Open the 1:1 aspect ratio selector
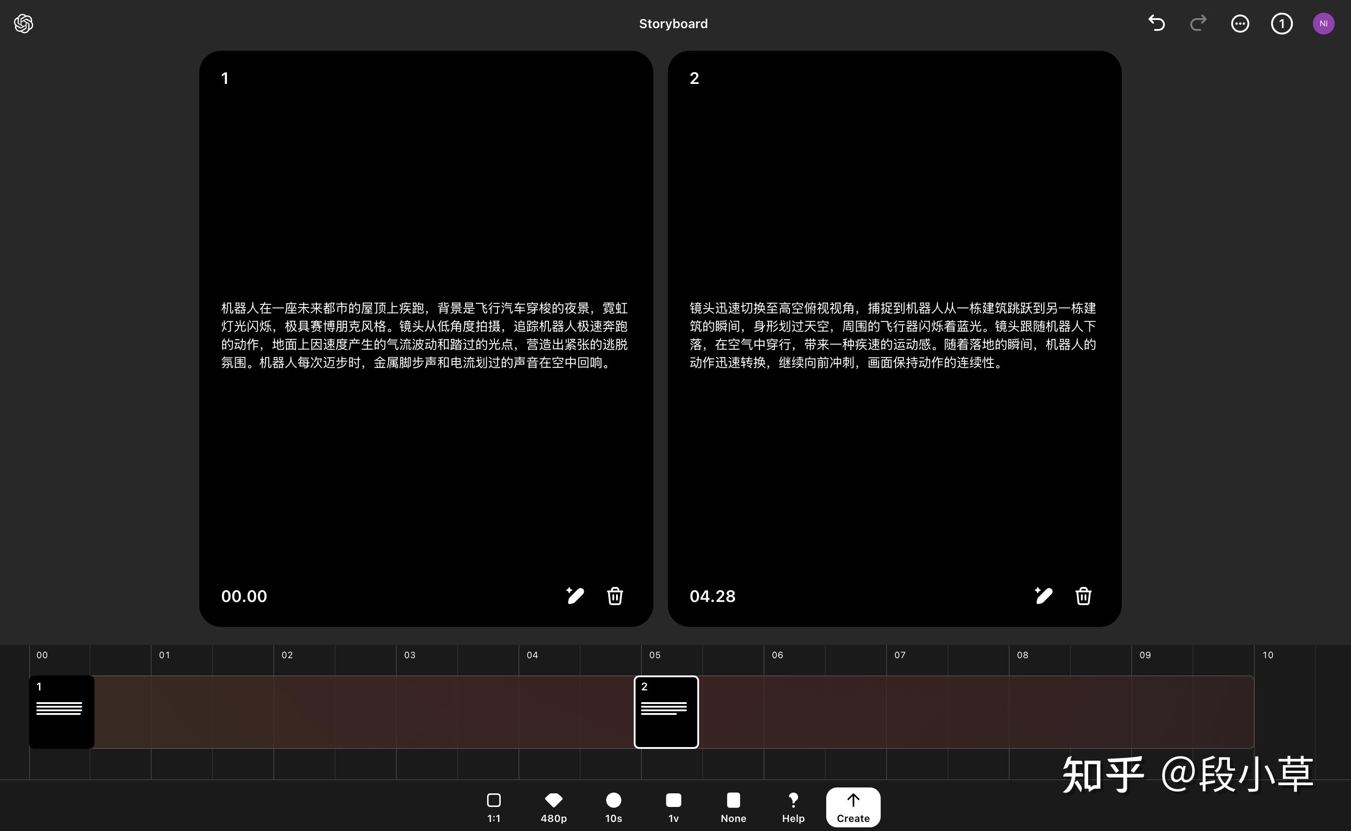Image resolution: width=1351 pixels, height=831 pixels. 493,807
